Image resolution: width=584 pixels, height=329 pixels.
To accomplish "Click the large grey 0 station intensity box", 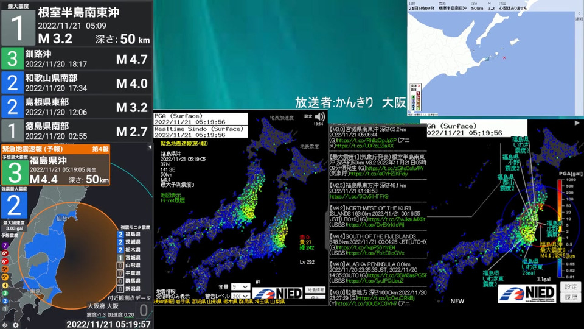I will pyautogui.click(x=144, y=310).
